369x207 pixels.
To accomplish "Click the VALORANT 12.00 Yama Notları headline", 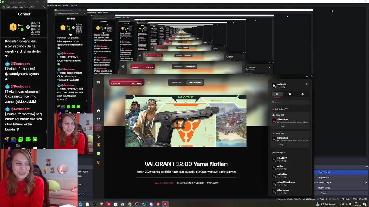I will click(186, 164).
